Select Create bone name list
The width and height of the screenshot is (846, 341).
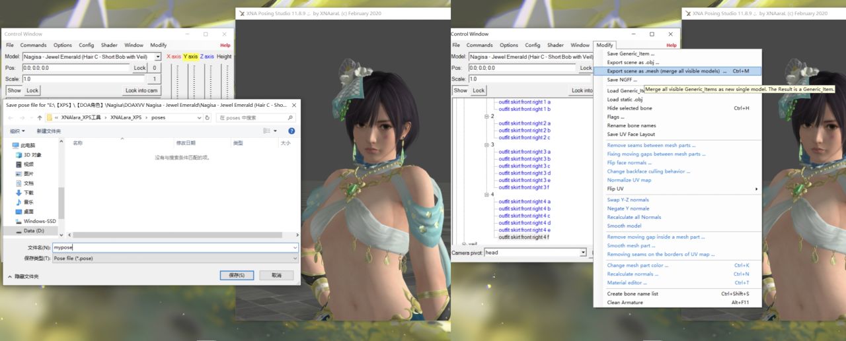[x=677, y=294]
